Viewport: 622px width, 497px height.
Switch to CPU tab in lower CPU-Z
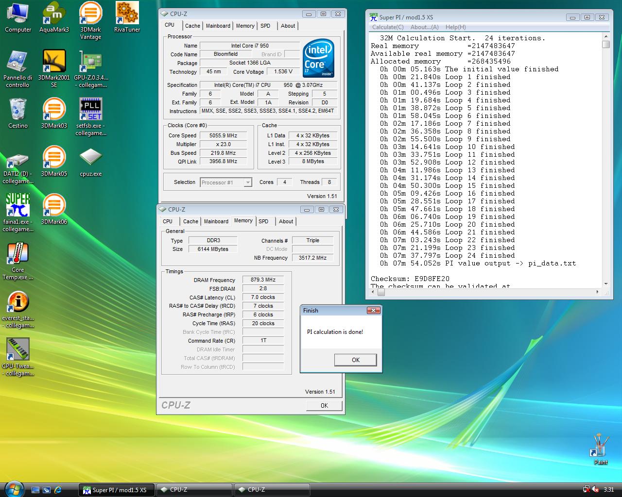[x=168, y=221]
